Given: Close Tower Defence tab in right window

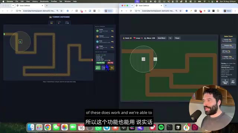Looking at the screenshot, I should tap(161, 6).
